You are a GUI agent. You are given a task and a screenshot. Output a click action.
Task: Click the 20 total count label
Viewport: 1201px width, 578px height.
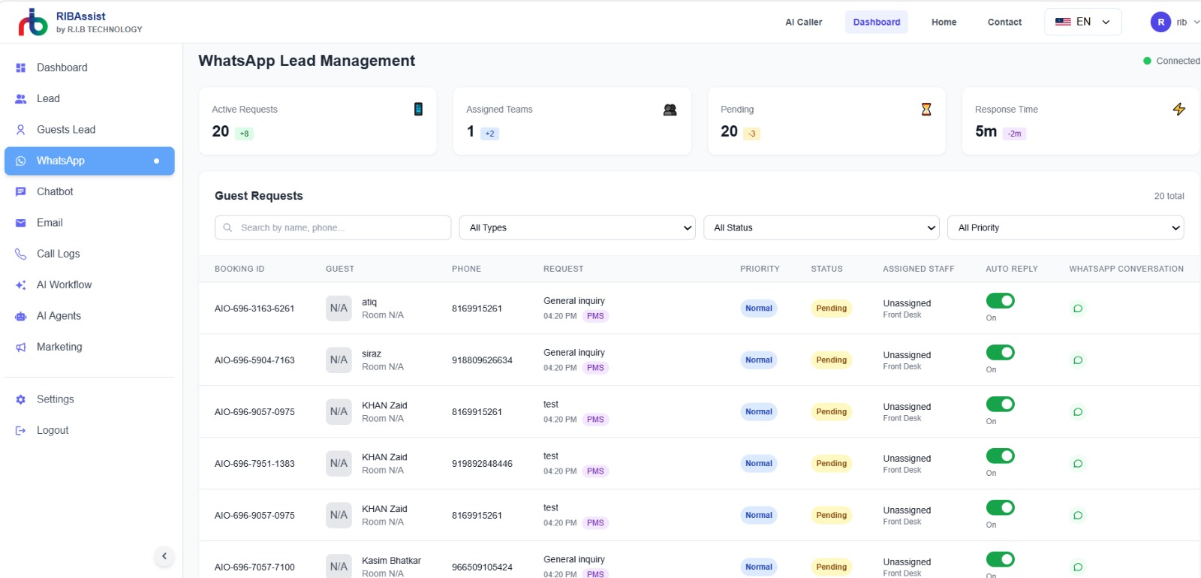pos(1169,196)
